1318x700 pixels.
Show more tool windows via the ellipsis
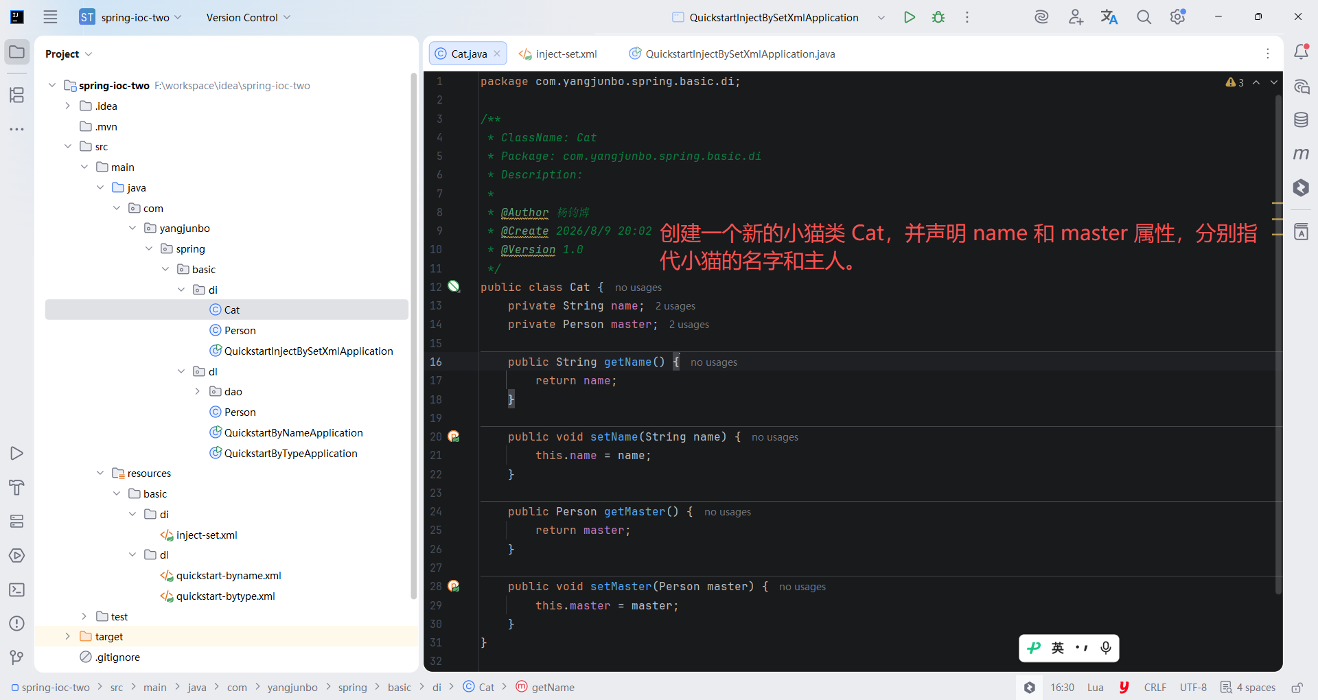point(17,129)
